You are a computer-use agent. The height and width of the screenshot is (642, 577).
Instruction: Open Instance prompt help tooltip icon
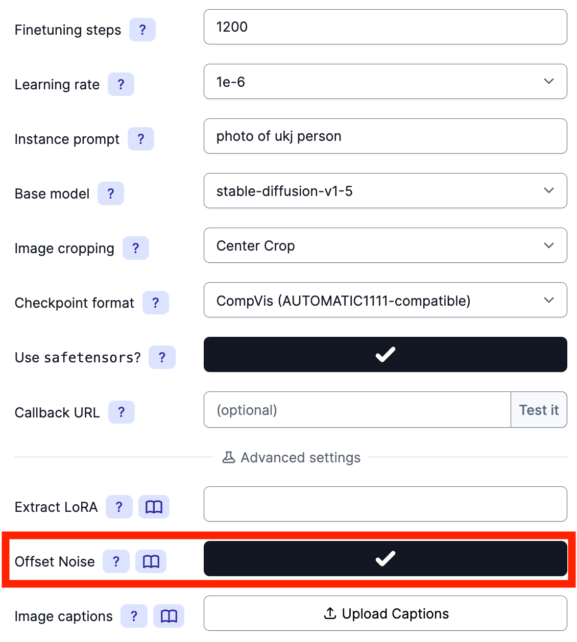pyautogui.click(x=140, y=139)
